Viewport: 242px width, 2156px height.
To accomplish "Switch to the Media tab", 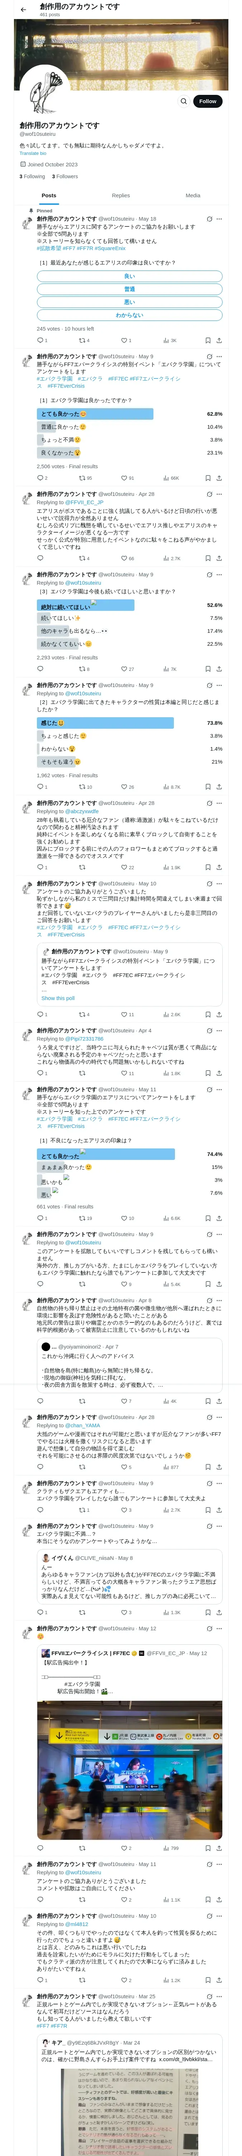I will pos(193,196).
